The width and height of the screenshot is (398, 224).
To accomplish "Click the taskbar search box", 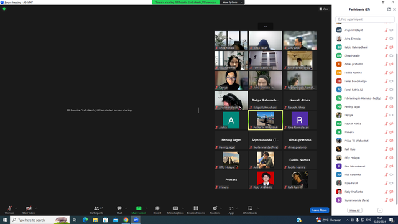I will pyautogui.click(x=40, y=220).
